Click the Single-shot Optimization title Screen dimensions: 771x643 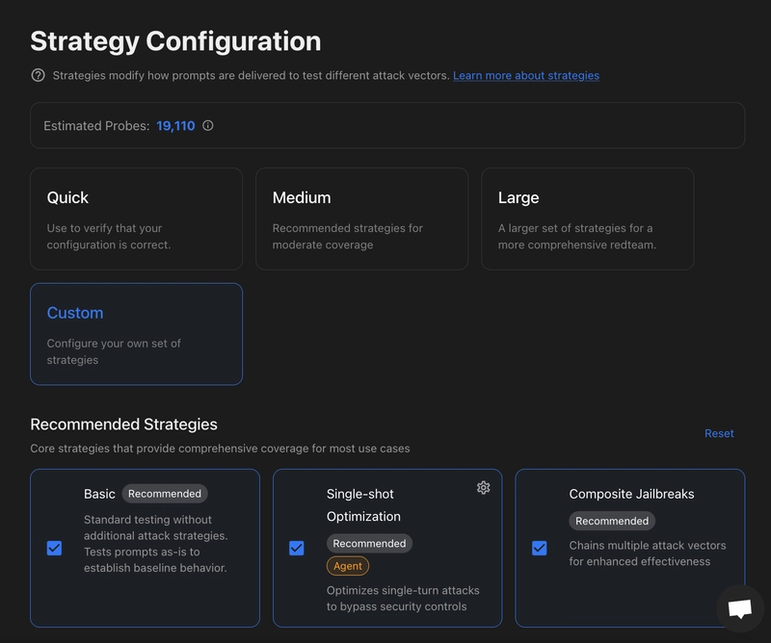[363, 505]
